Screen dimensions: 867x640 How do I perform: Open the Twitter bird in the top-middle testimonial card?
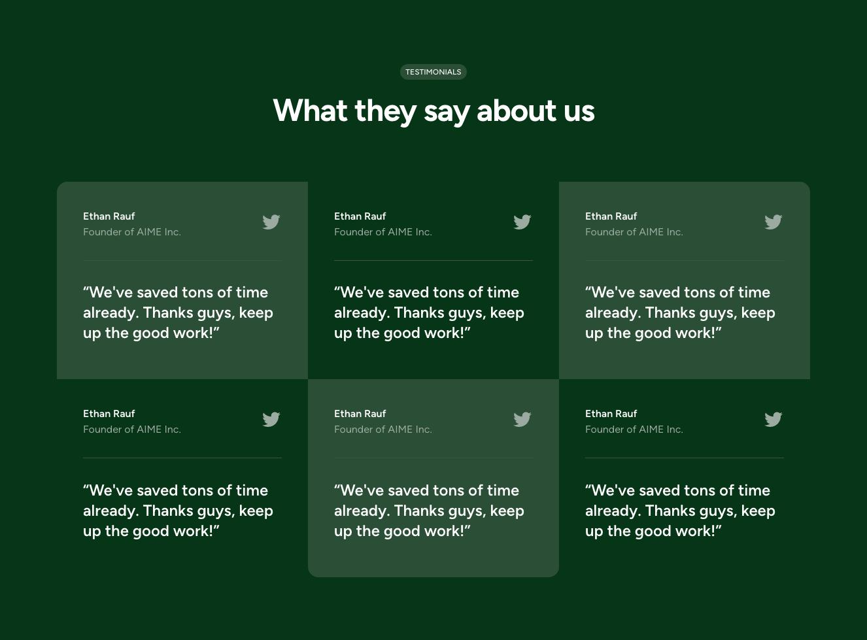[x=522, y=222]
